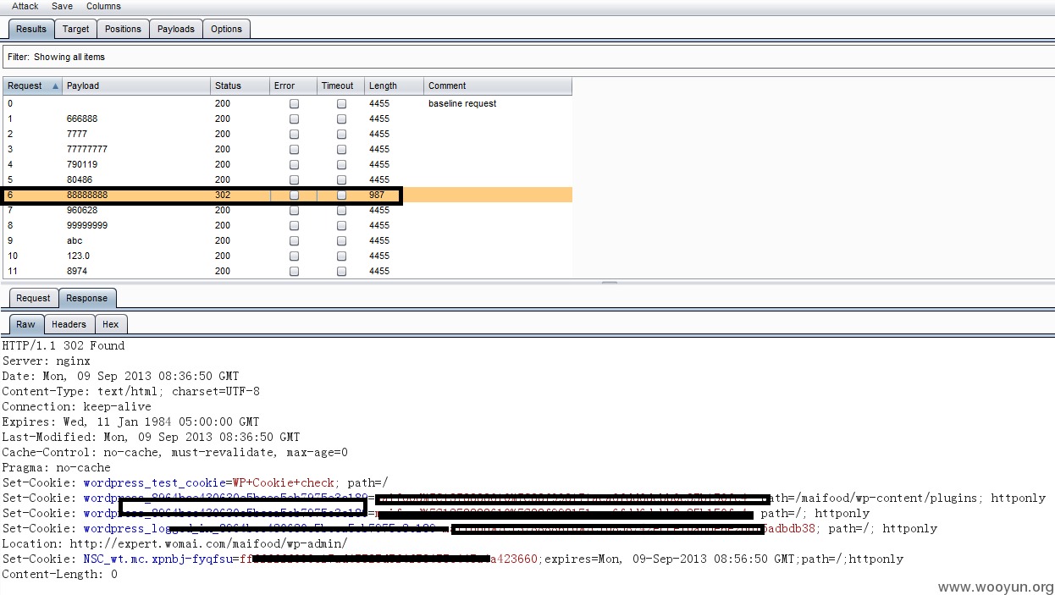1055x595 pixels.
Task: Sort by the Payload column header
Action: click(x=136, y=85)
